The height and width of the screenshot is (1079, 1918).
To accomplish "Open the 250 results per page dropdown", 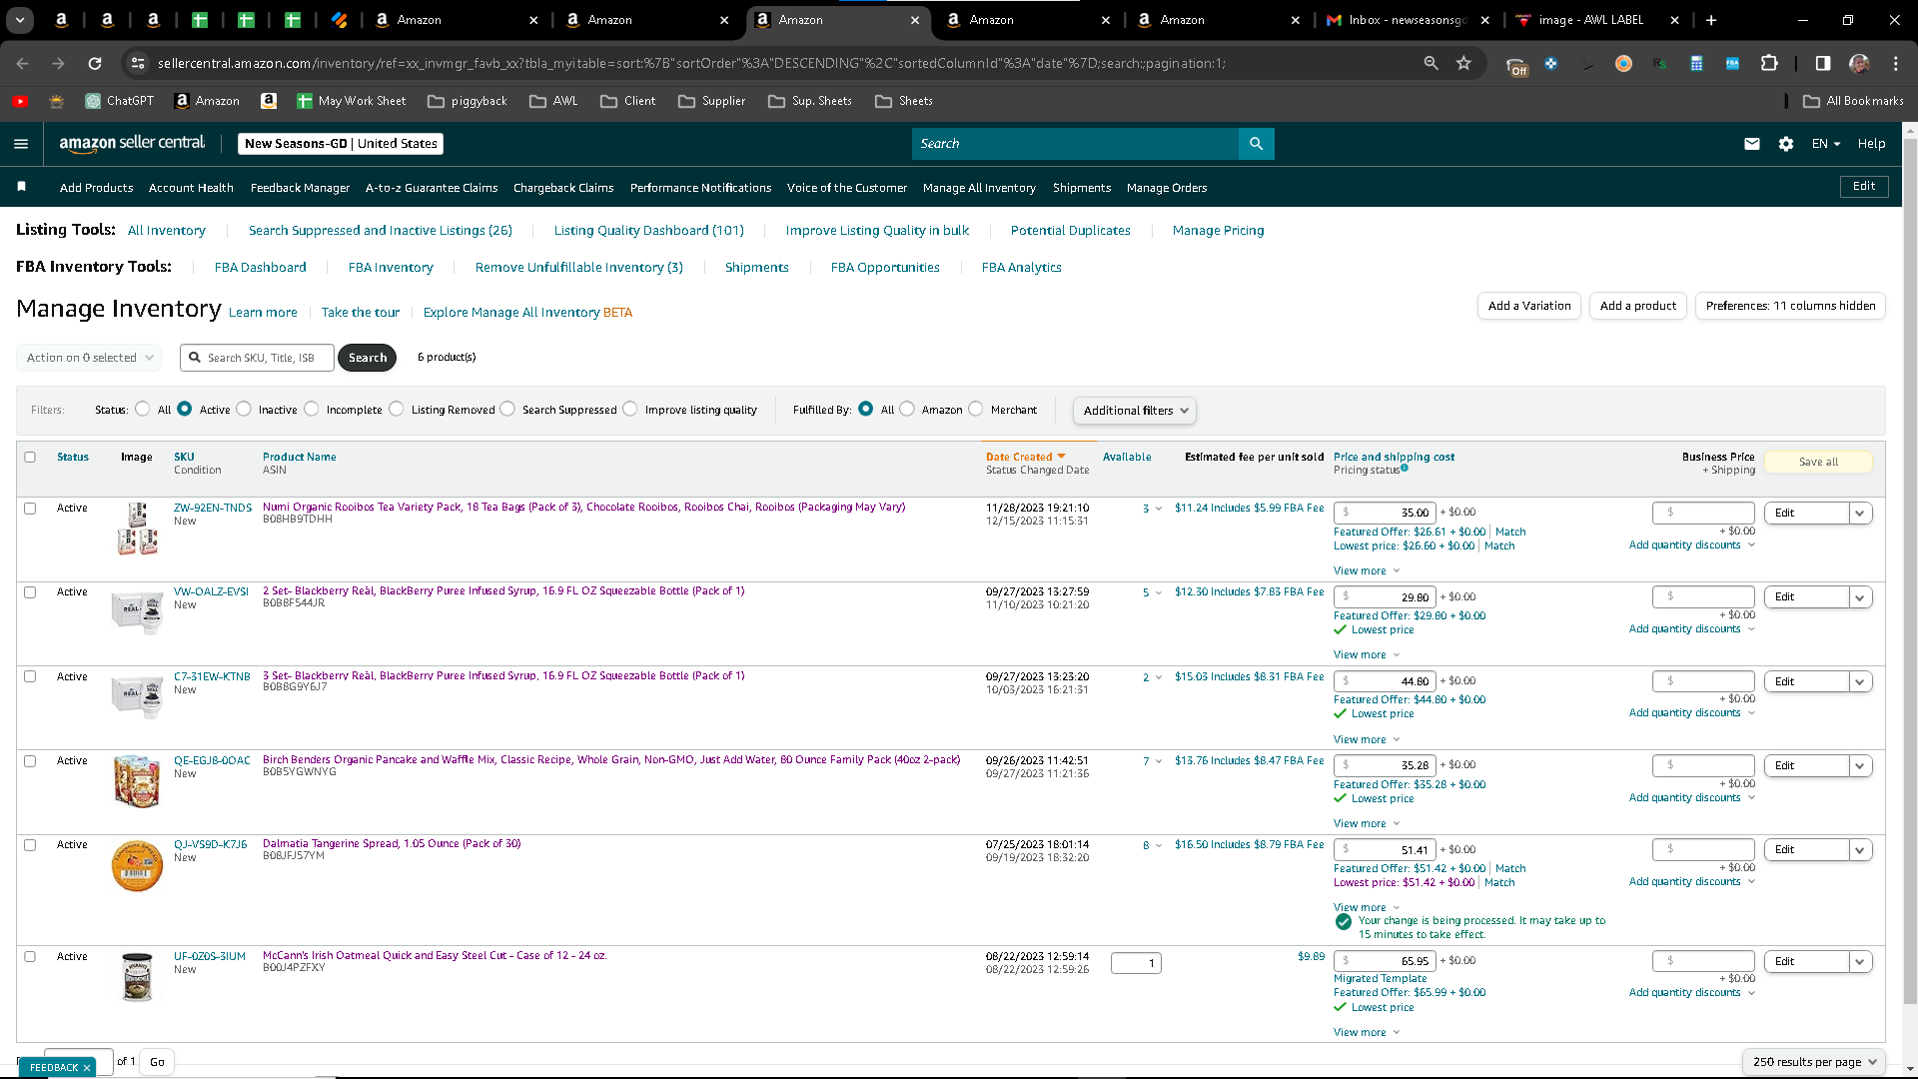I will pos(1814,1062).
